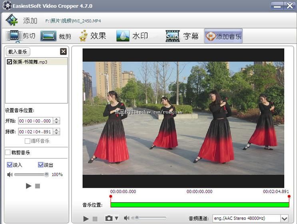Stop the music preview in left panel

pos(38,186)
